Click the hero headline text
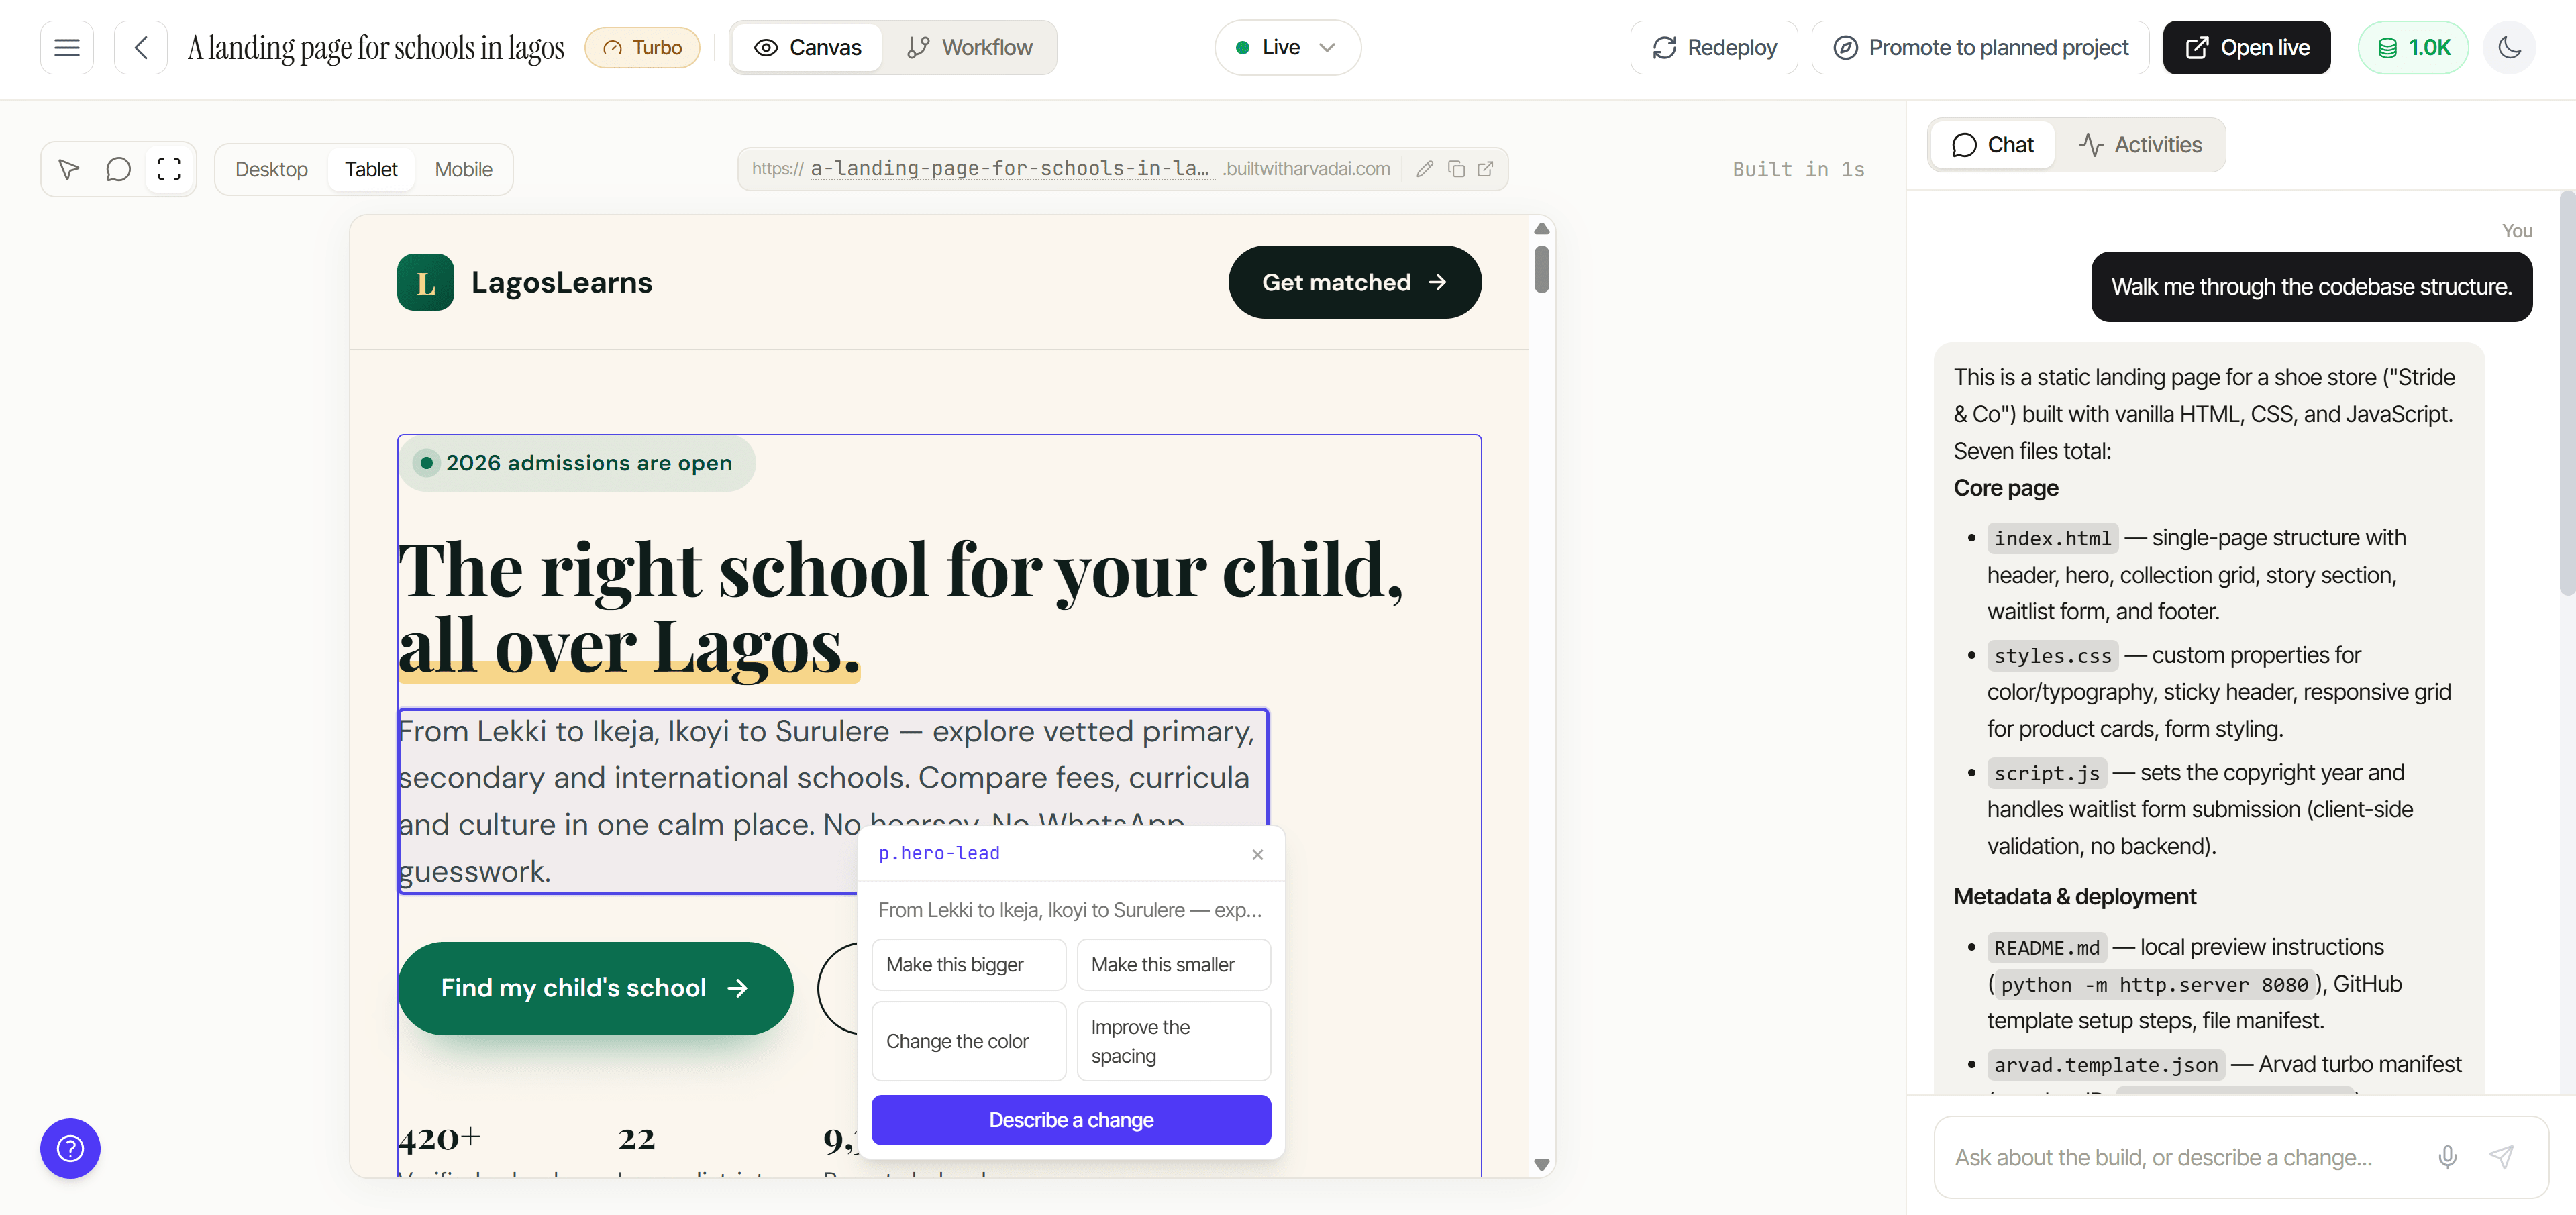This screenshot has width=2576, height=1215. pos(900,608)
